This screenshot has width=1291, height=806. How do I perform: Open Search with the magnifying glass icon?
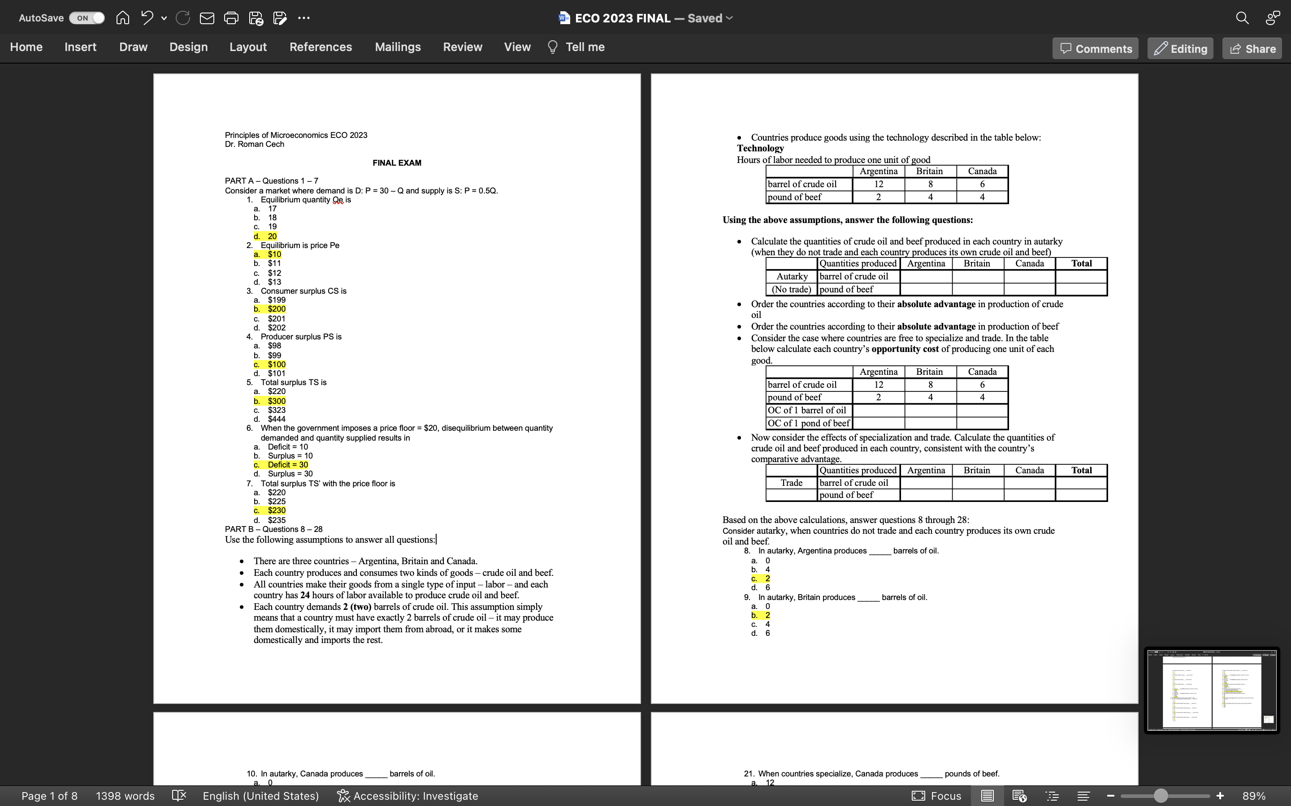(x=1242, y=17)
